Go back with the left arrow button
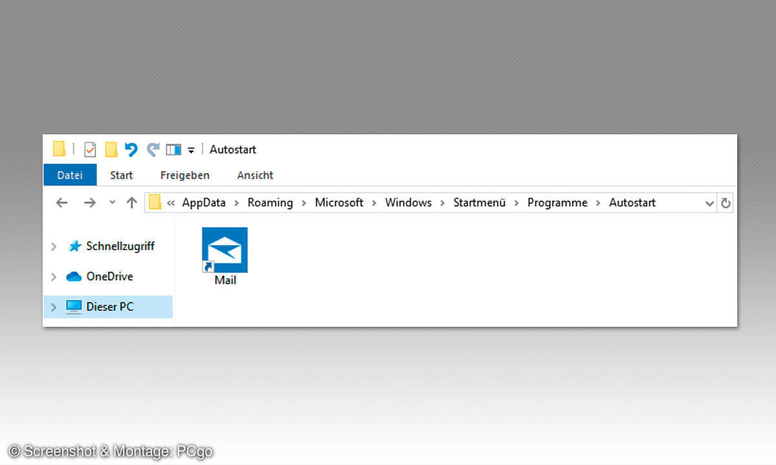Screen dimensions: 776x465 [x=61, y=203]
